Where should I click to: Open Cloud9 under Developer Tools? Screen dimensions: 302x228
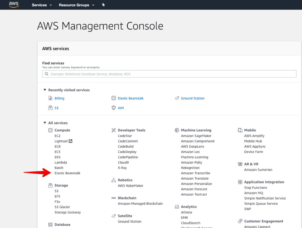pos(123,162)
